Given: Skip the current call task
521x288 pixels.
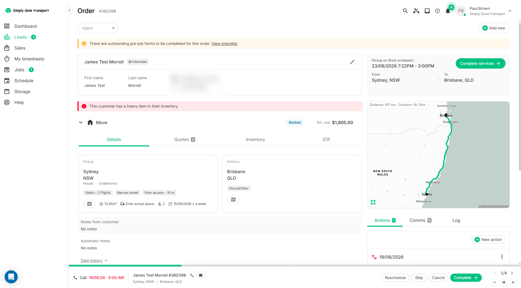Looking at the screenshot, I should 419,278.
